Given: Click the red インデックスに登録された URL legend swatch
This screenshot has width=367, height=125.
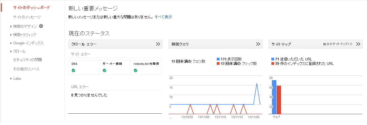Looking at the screenshot, I should pos(273,63).
